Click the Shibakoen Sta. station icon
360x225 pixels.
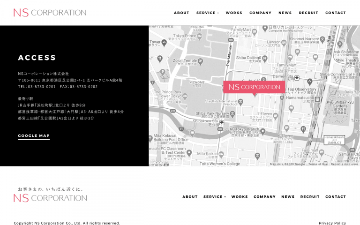(x=222, y=123)
